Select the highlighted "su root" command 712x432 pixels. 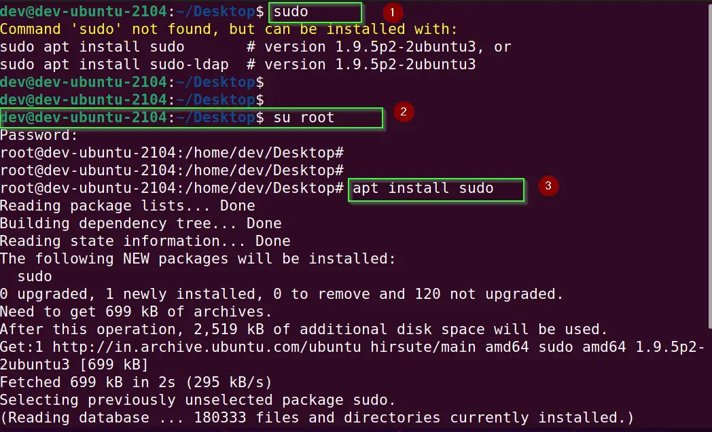304,118
